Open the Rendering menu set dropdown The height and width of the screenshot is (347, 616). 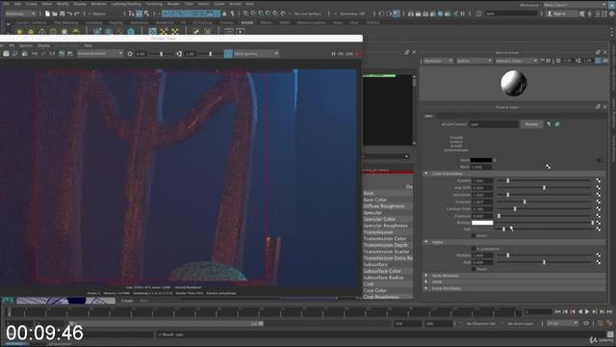coord(20,13)
